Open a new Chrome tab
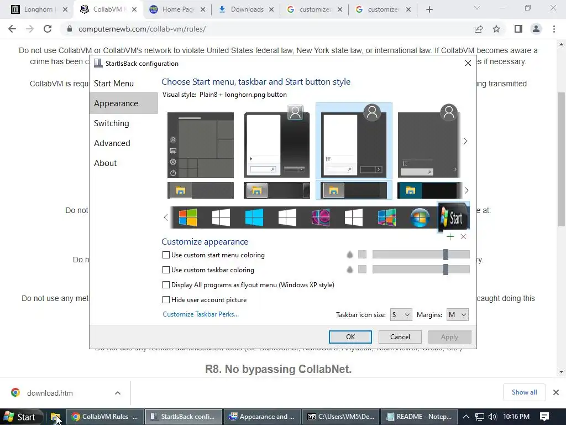This screenshot has width=566, height=425. (429, 9)
